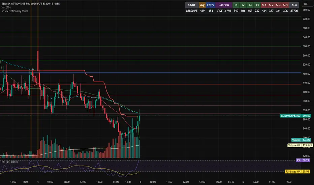Select the Snsex Options by thilee legend

point(15,11)
